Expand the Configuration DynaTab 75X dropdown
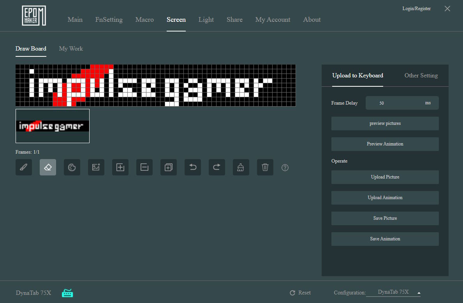Screen dimensions: 463x303 tap(393, 292)
